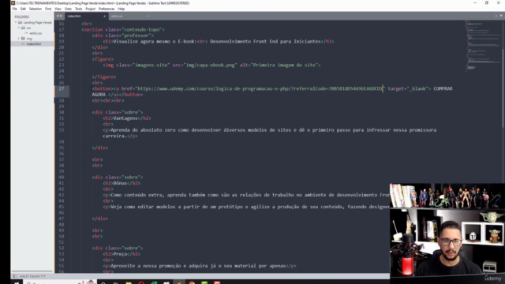This screenshot has width=505, height=284.
Task: Click the Preço heading text
Action: click(x=120, y=254)
